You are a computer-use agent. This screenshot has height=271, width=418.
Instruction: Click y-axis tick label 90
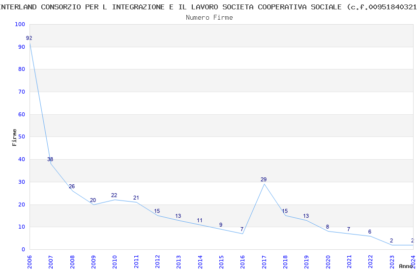coord(22,47)
